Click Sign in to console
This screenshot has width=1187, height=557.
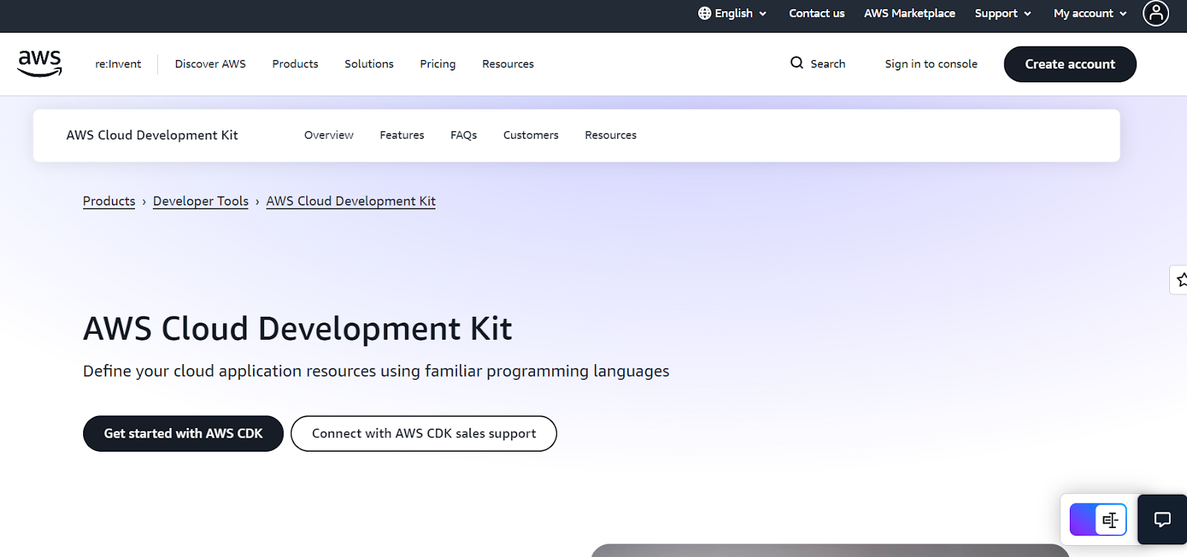pyautogui.click(x=931, y=64)
